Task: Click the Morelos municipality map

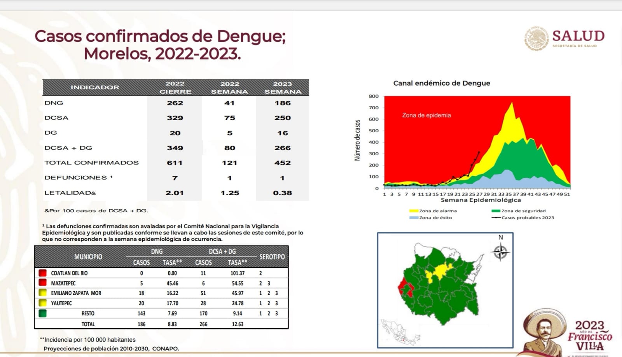Action: tap(440, 284)
